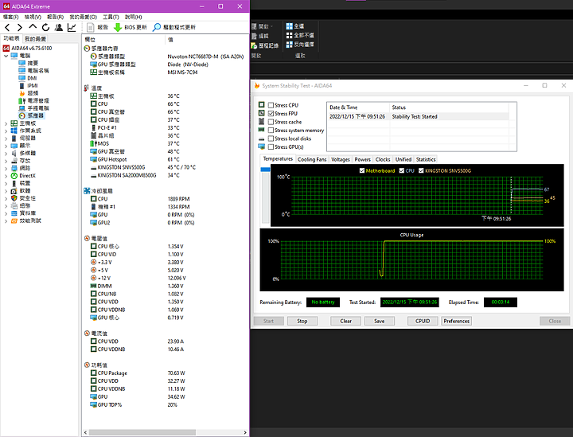Viewport: 573px width, 437px height.
Task: Switch to 我的最愛 favorites tab
Action: 36,39
